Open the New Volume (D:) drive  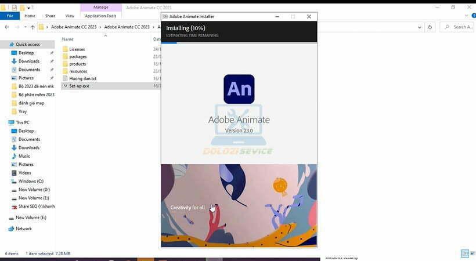(x=34, y=190)
